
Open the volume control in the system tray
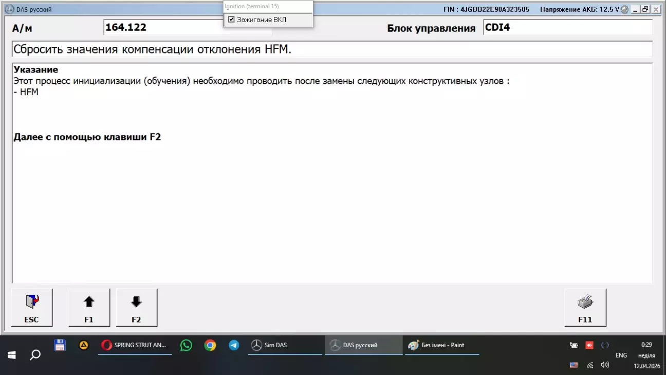point(605,365)
